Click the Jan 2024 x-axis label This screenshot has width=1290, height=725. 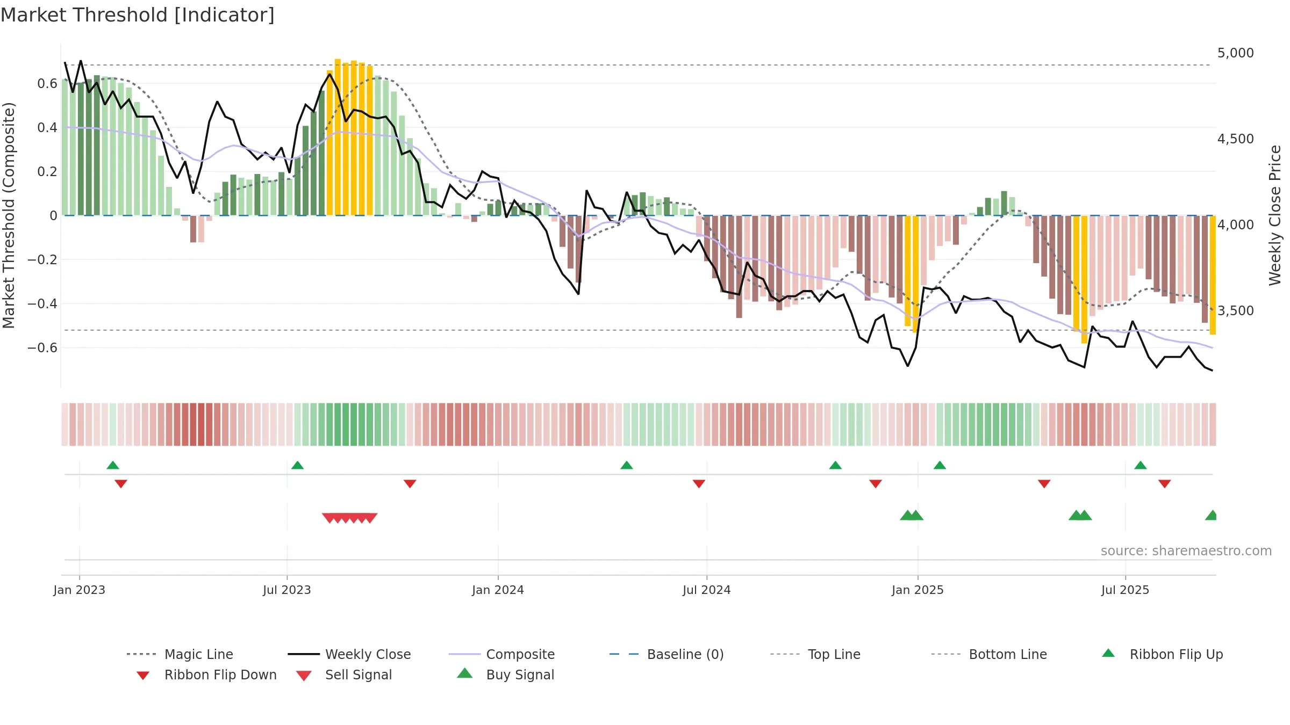(498, 590)
